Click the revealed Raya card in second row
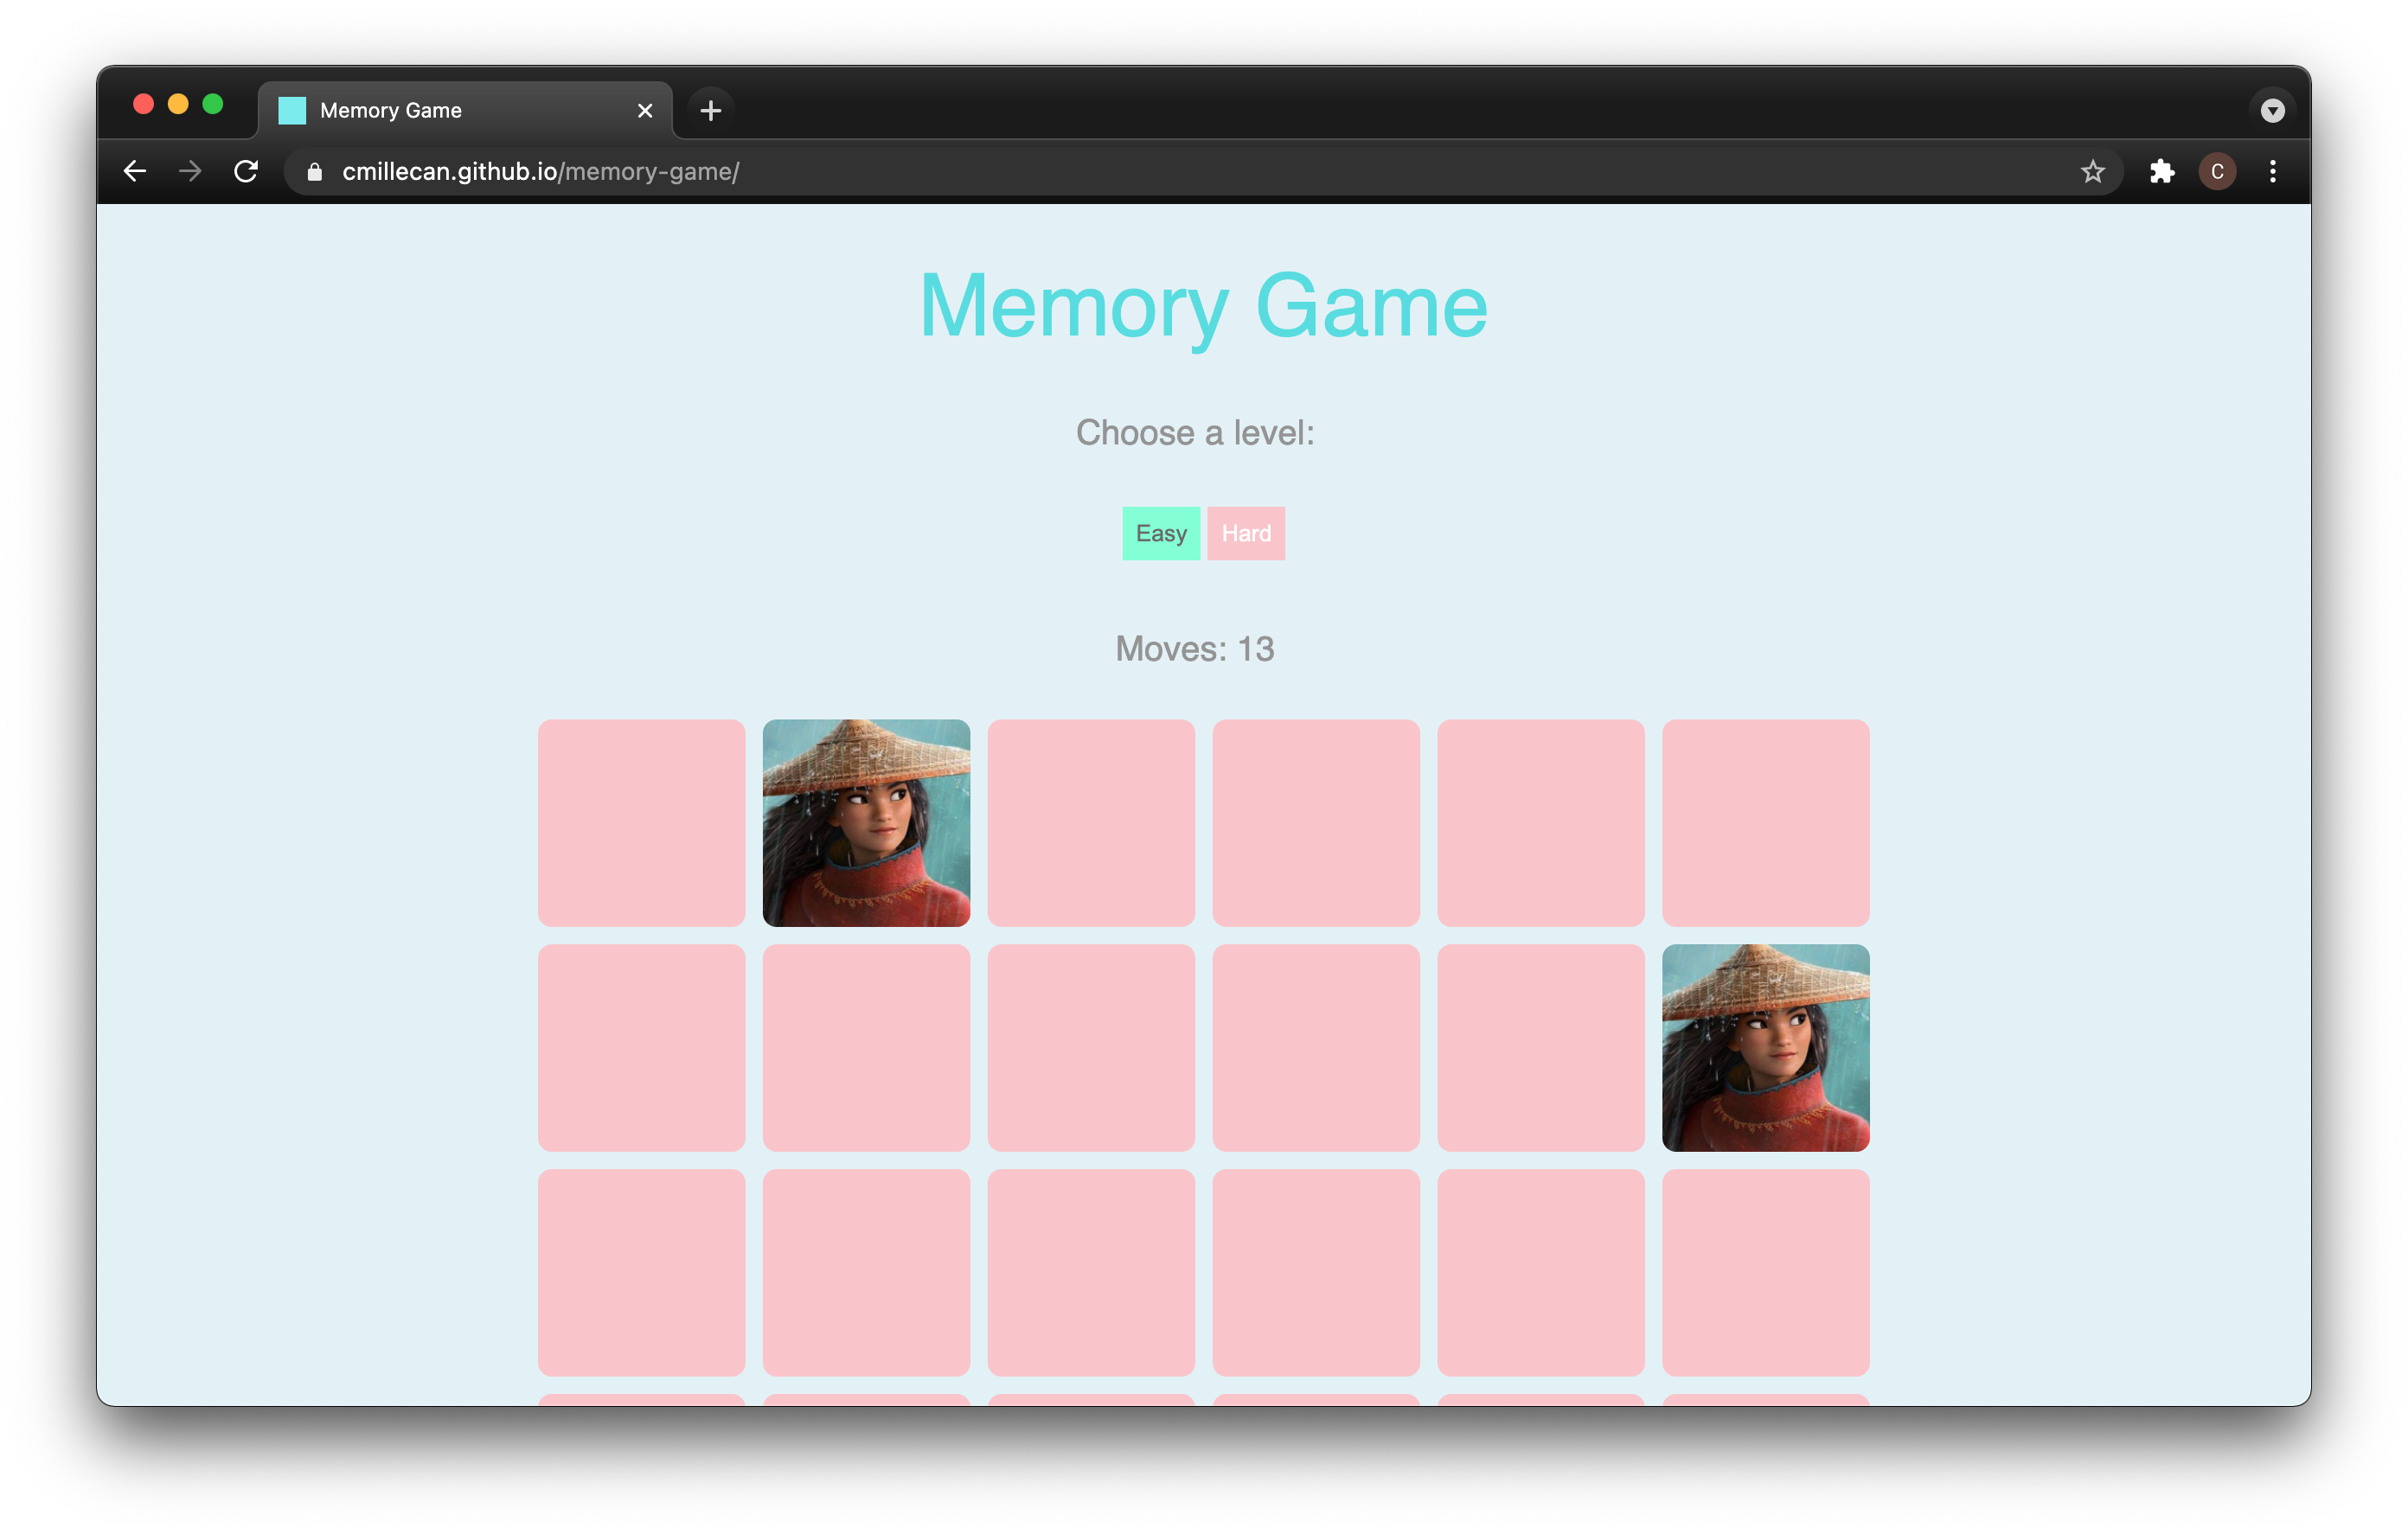The width and height of the screenshot is (2408, 1534). pyautogui.click(x=1765, y=1047)
